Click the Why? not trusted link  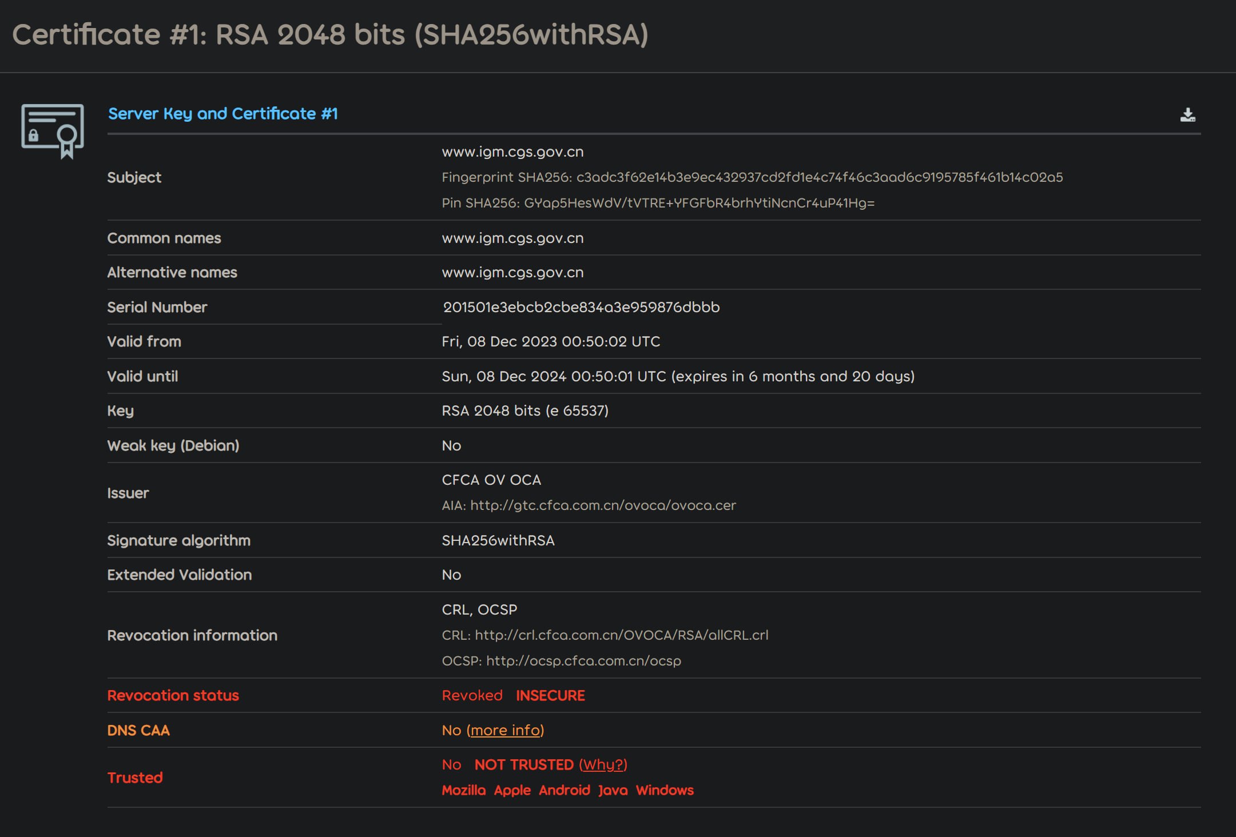pos(603,764)
